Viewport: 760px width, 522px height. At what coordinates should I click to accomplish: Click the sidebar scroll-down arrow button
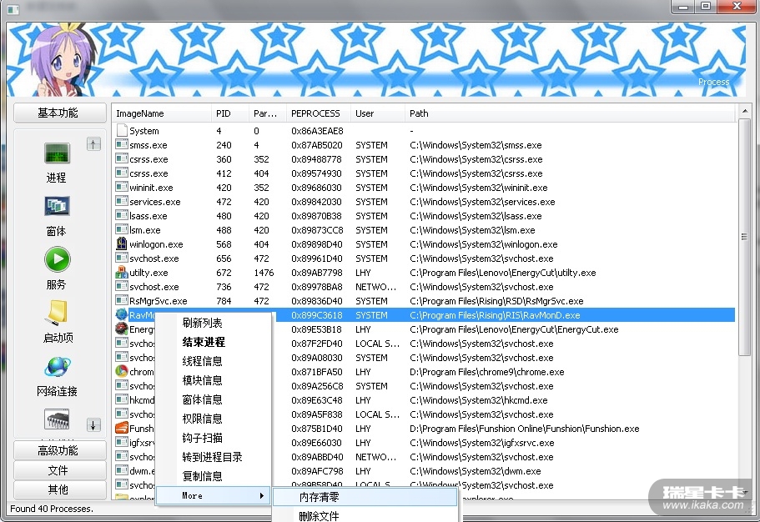pyautogui.click(x=93, y=425)
